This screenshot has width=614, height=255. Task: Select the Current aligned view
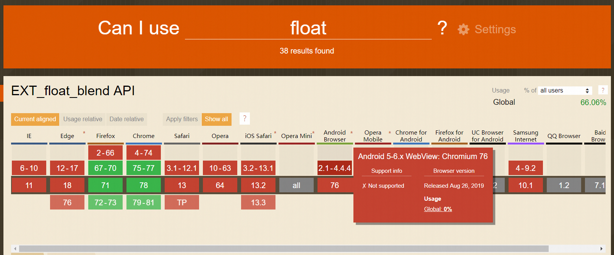(x=35, y=119)
